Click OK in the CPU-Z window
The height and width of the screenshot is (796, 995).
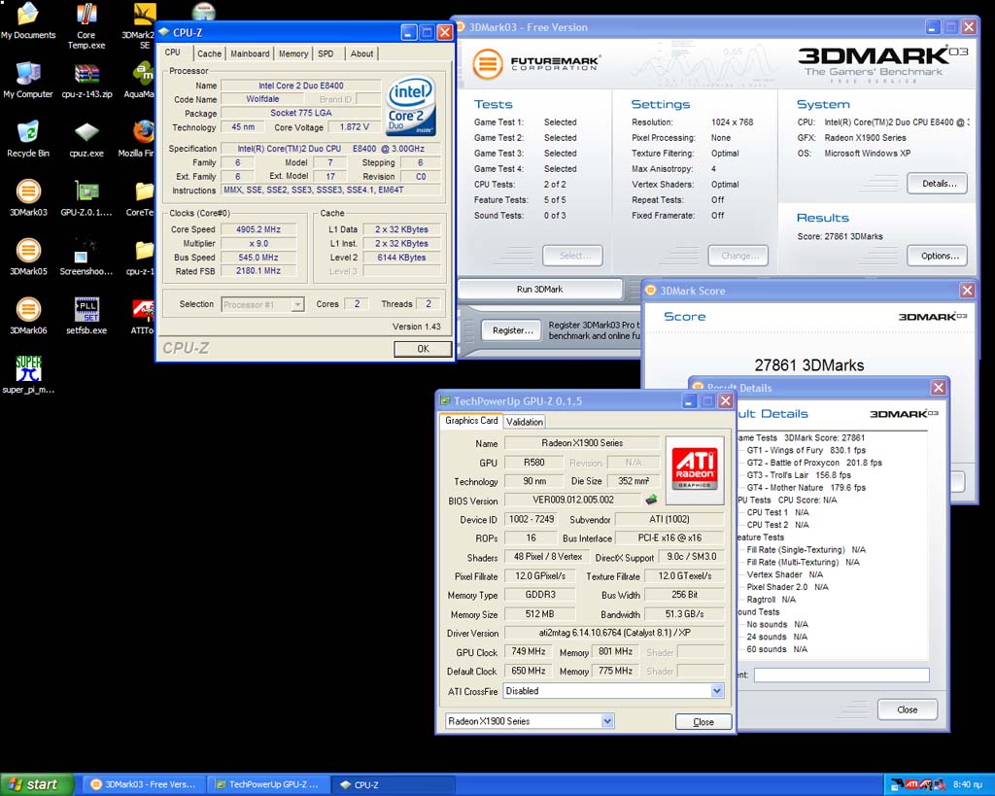pyautogui.click(x=423, y=349)
